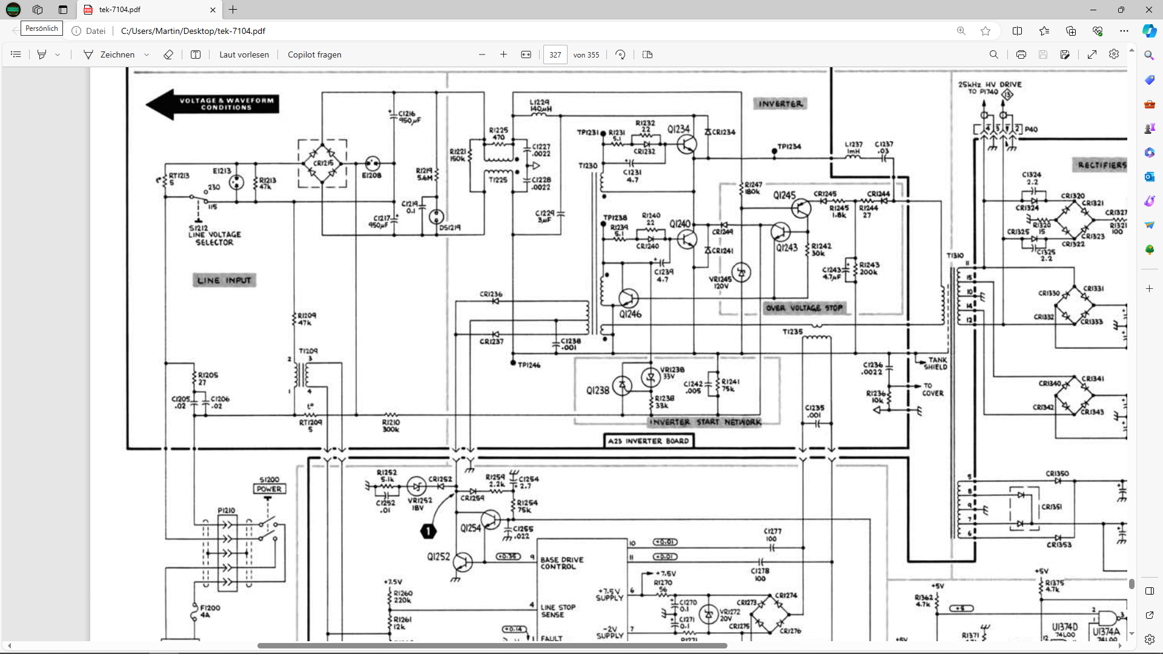The width and height of the screenshot is (1163, 663).
Task: Open Copilot fragen
Action: point(314,54)
